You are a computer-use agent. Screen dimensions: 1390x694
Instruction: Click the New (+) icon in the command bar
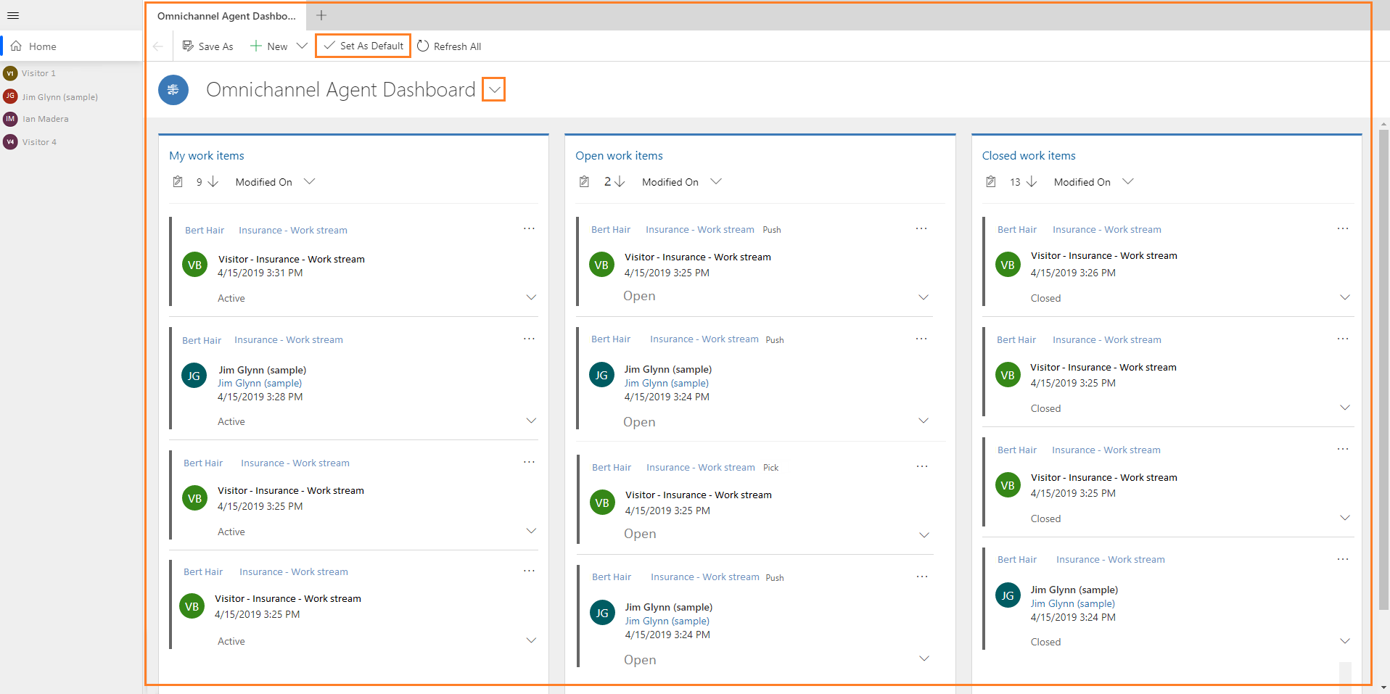tap(257, 46)
